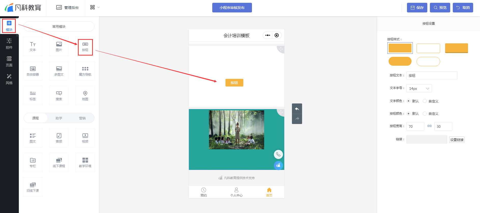The height and width of the screenshot is (213, 480).
Task: Open the 控件 sidebar section
Action: (x=9, y=44)
